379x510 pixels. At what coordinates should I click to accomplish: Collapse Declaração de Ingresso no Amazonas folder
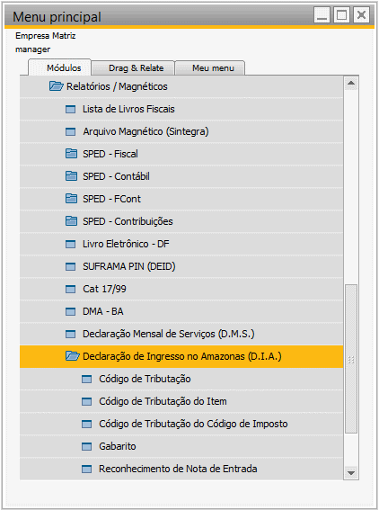(x=73, y=356)
